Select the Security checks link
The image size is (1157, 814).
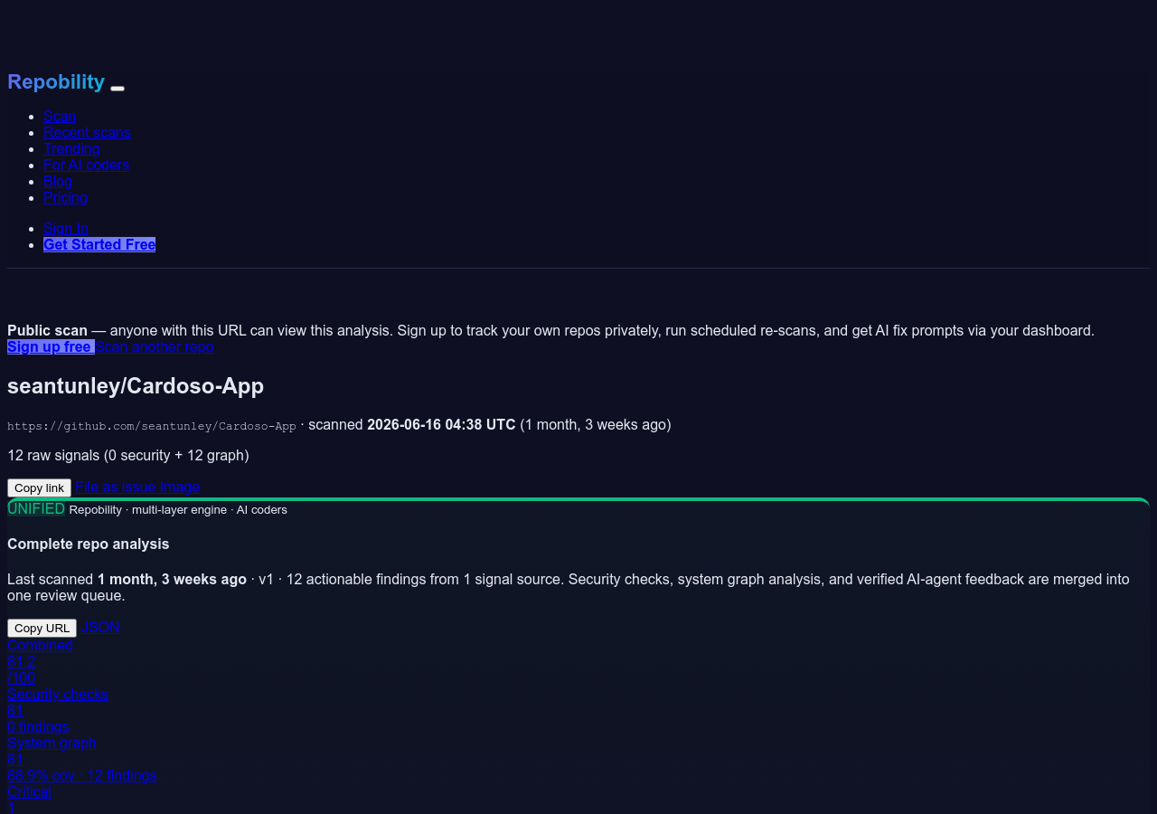click(58, 694)
